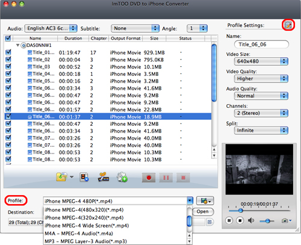Open the add folder dropdown arrow
The height and width of the screenshot is (245, 301).
click(x=72, y=177)
